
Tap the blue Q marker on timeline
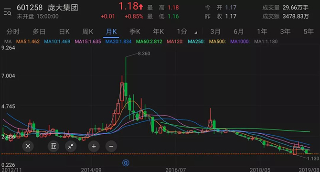click(x=126, y=163)
